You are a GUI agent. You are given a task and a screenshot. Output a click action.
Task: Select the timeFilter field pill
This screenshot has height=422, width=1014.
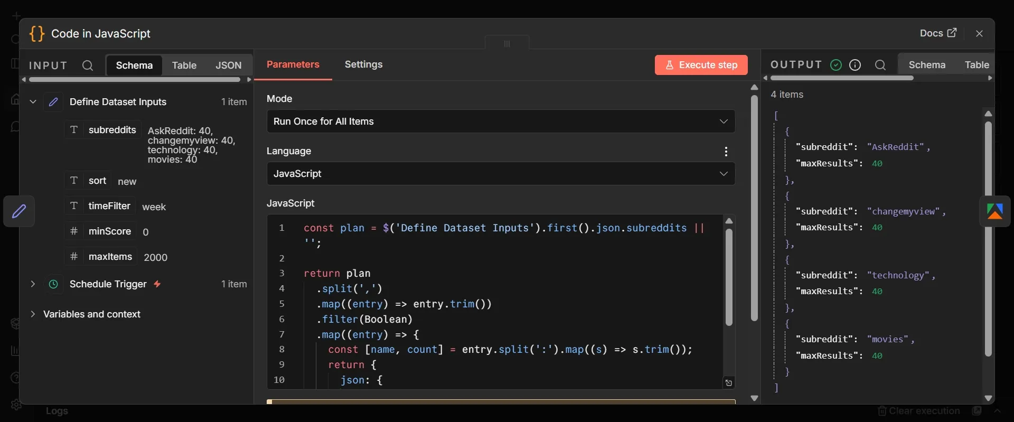(x=100, y=206)
